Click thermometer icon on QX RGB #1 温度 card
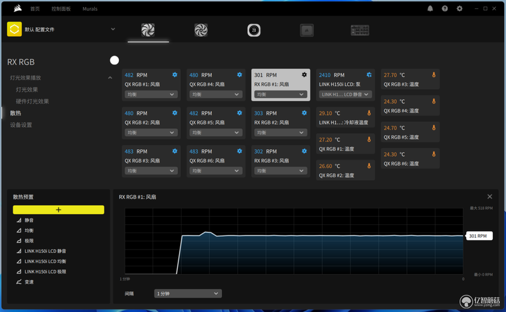This screenshot has width=506, height=312. point(369,140)
